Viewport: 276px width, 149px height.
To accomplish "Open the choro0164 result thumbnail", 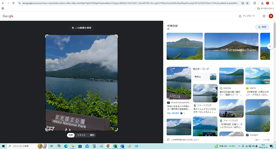I will [x=179, y=83].
